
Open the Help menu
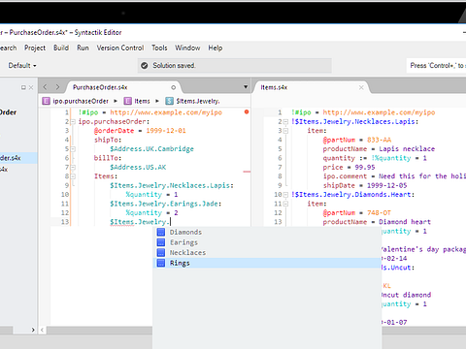(216, 48)
